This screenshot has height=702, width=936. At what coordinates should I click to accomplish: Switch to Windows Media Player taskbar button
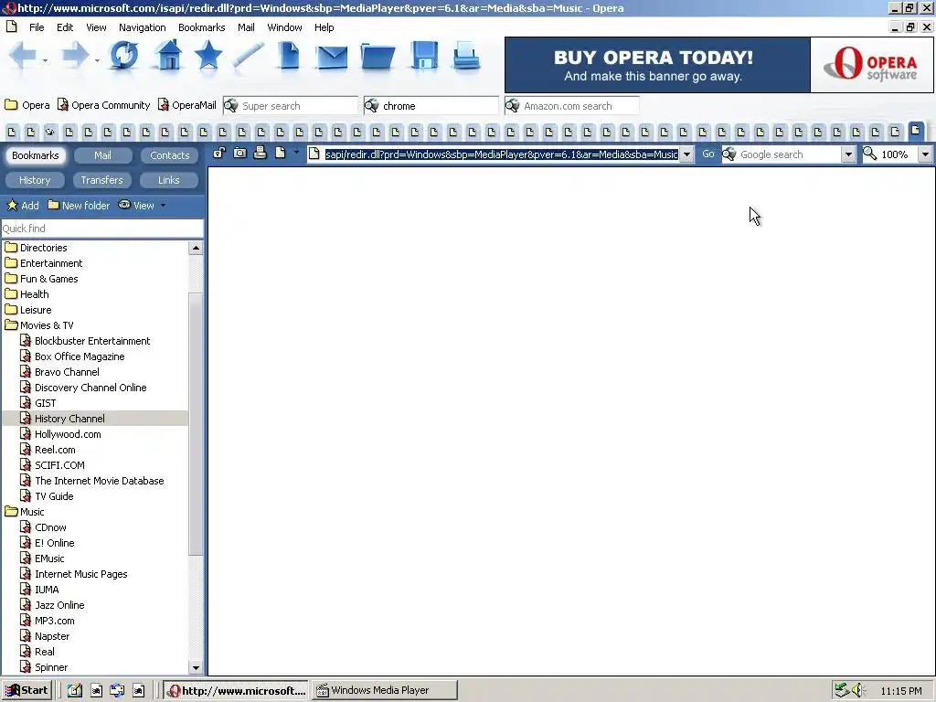(x=385, y=690)
